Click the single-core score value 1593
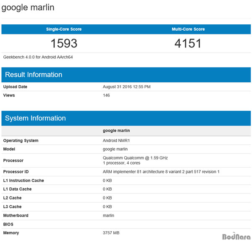 point(64,43)
